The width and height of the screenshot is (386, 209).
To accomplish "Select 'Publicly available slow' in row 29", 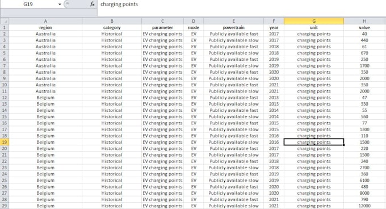I will [x=234, y=206].
